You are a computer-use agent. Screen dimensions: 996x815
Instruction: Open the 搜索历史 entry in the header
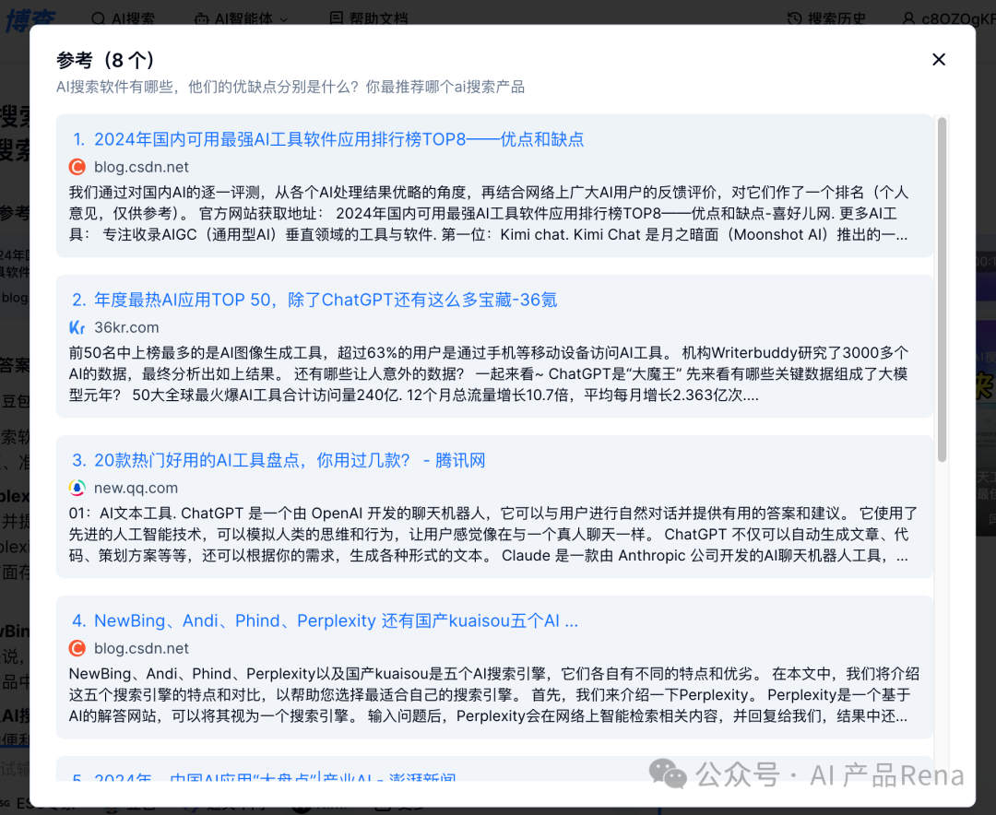click(827, 18)
